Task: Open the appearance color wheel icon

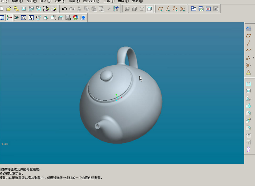Action: [76, 18]
